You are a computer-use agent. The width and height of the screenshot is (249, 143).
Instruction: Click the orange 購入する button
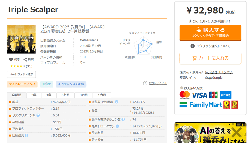[210, 33]
